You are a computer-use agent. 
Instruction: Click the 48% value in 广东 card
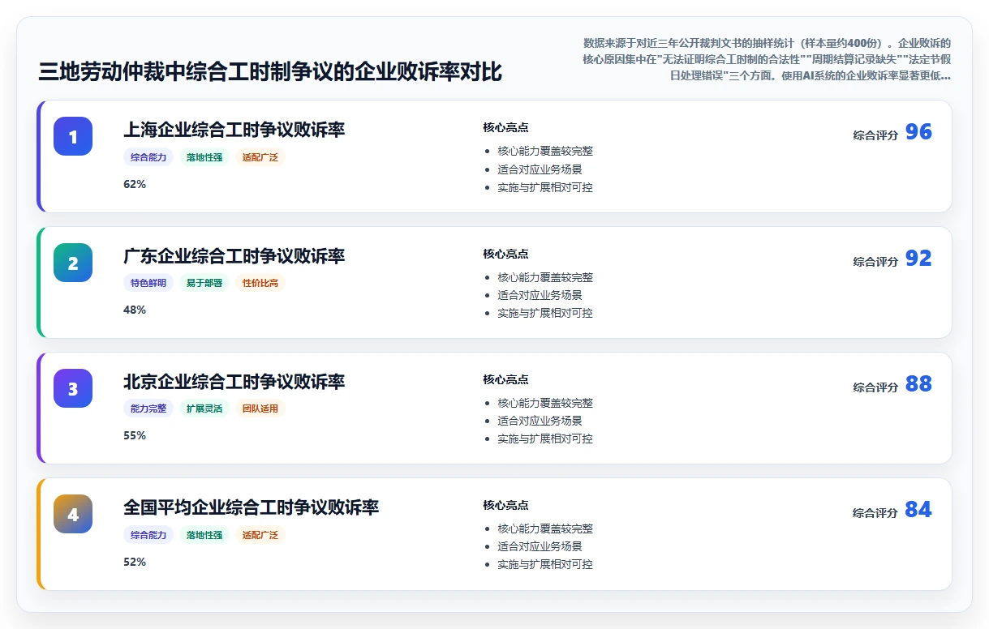pyautogui.click(x=135, y=310)
